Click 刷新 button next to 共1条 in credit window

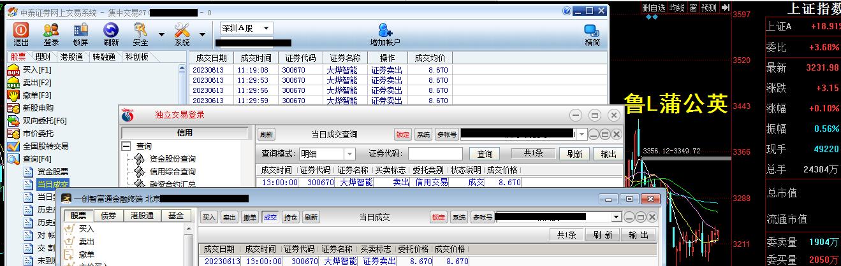(x=574, y=154)
